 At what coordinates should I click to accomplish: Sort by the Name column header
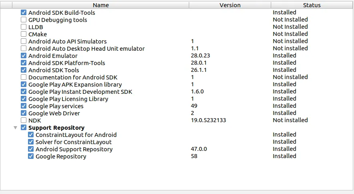point(100,5)
